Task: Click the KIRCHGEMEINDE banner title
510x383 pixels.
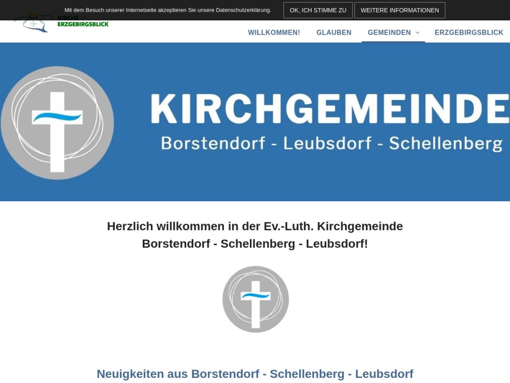Action: pos(329,109)
